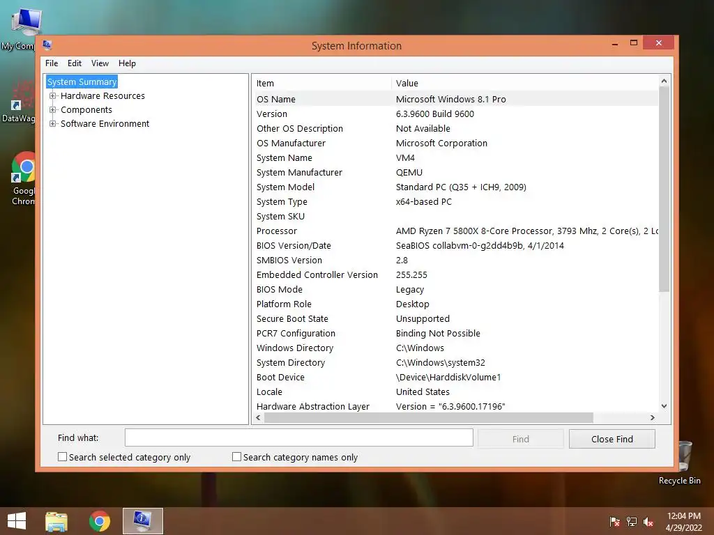The width and height of the screenshot is (714, 535).
Task: Select the Windows Directory row
Action: pyautogui.click(x=455, y=348)
